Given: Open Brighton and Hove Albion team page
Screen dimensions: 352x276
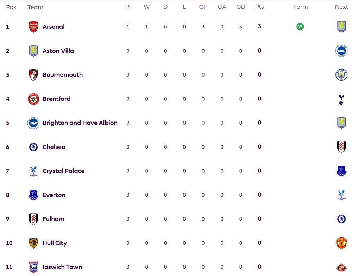Looking at the screenshot, I should (80, 123).
